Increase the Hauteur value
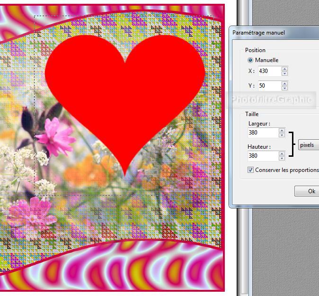This screenshot has width=319, height=296. [282, 154]
